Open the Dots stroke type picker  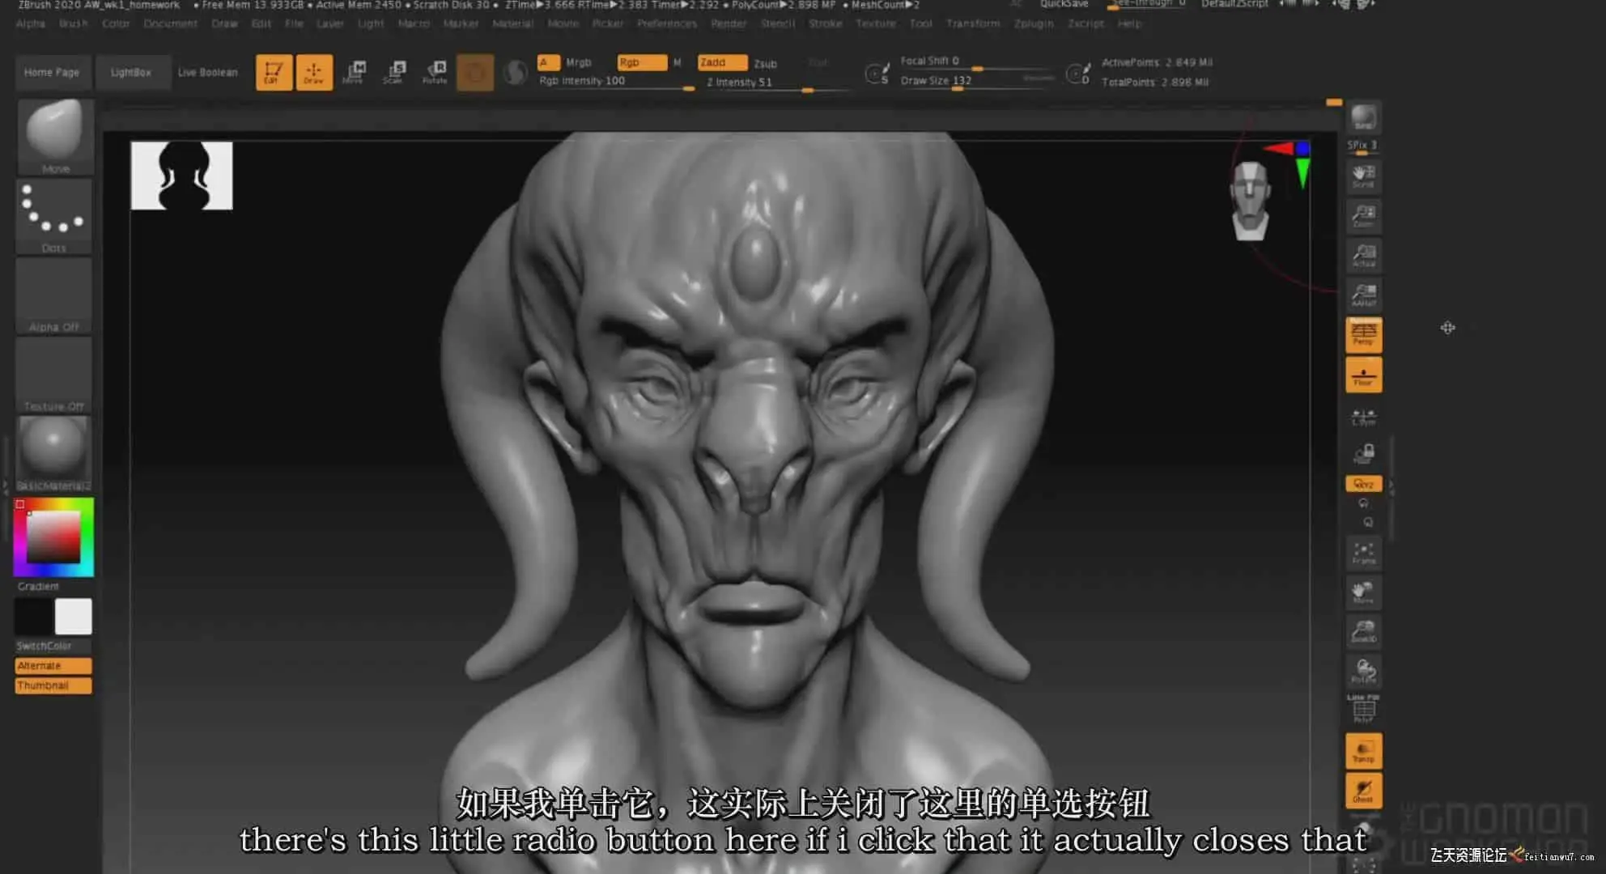tap(54, 214)
